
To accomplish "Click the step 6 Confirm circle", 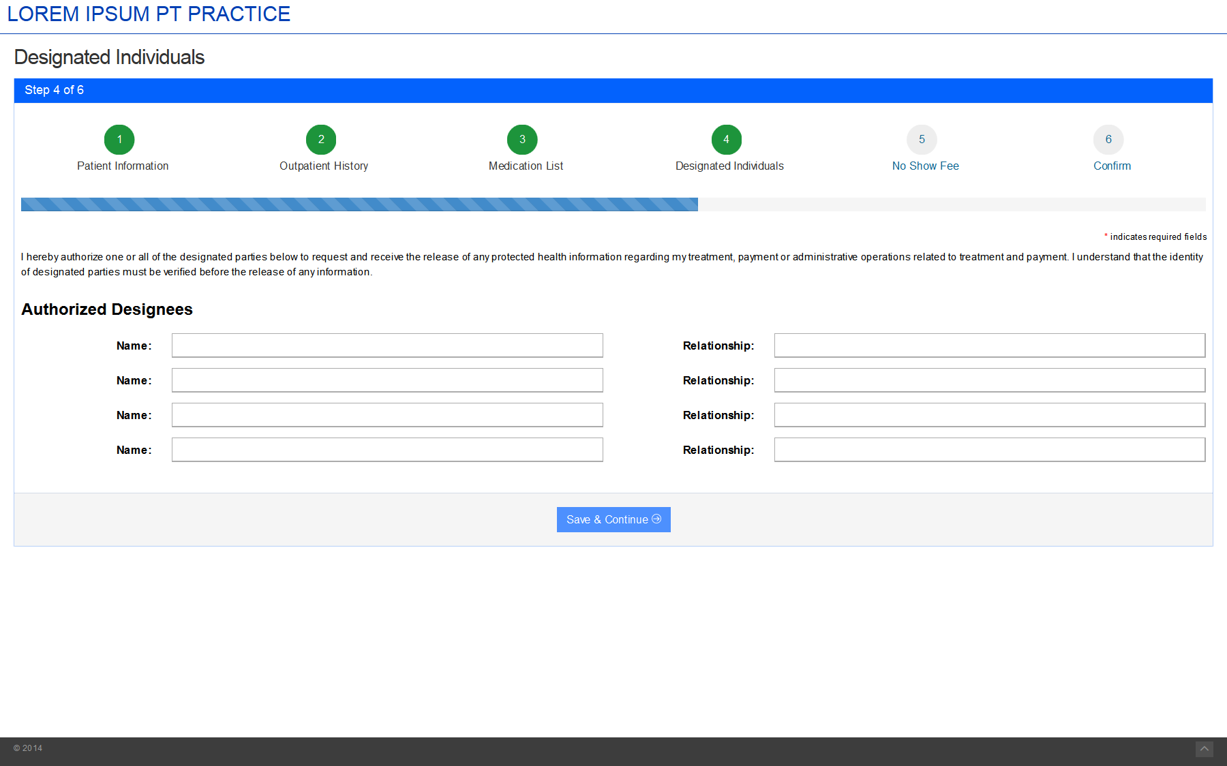I will coord(1108,140).
